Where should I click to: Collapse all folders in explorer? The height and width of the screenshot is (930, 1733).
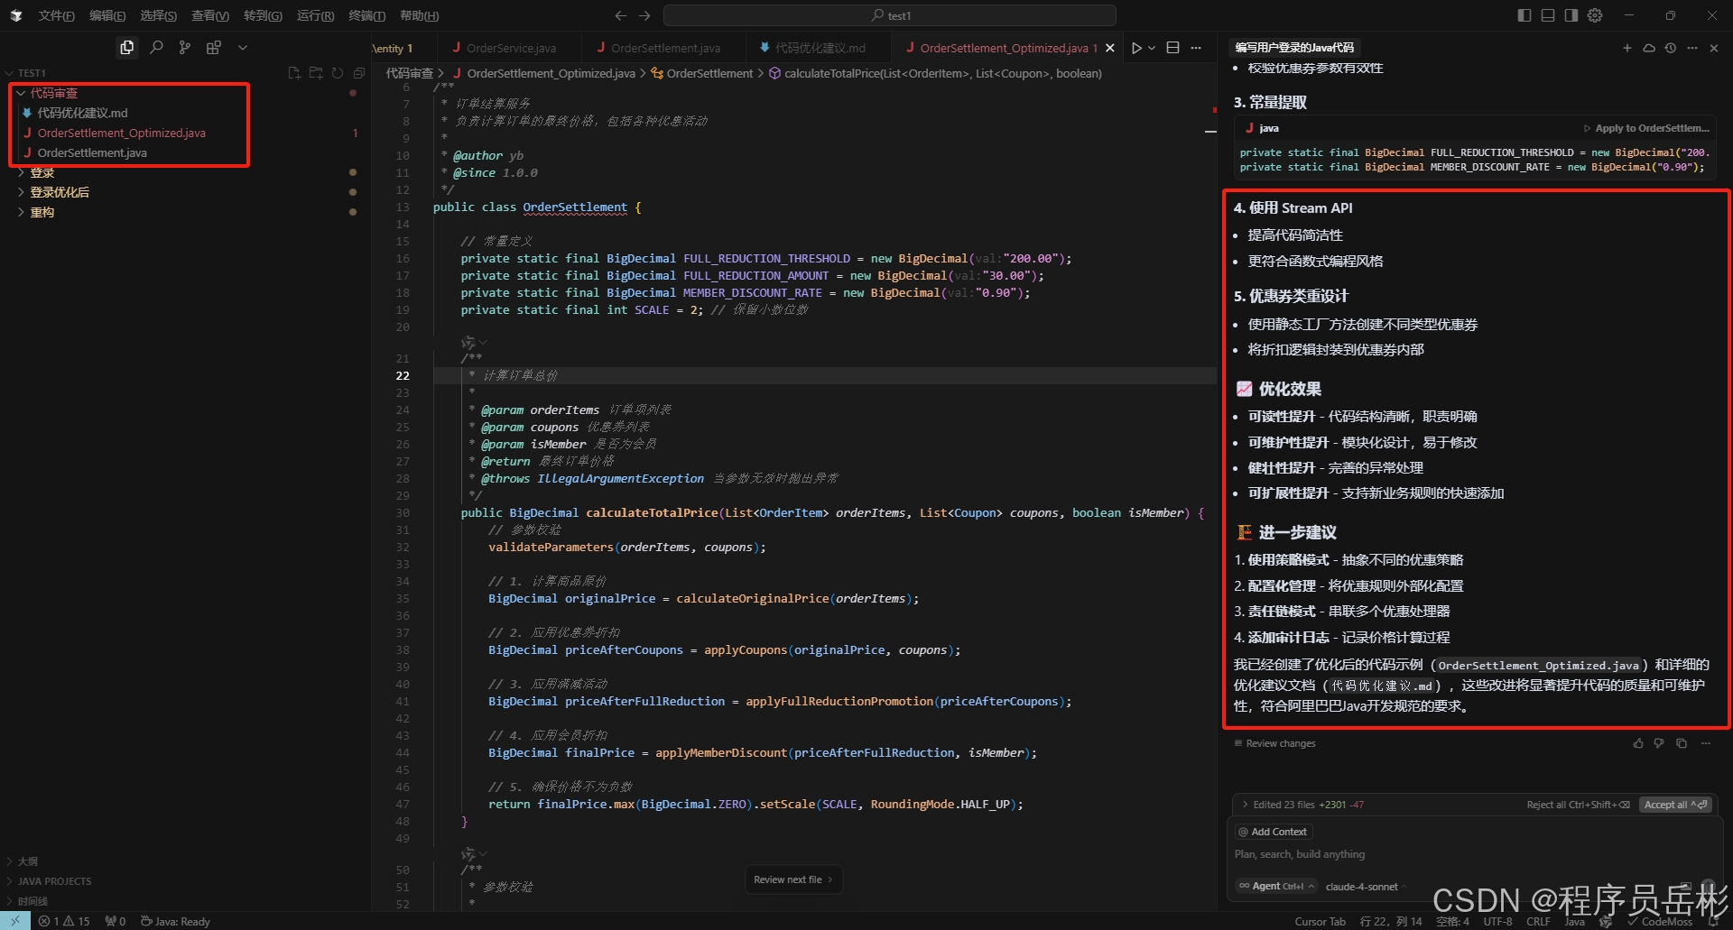click(359, 73)
